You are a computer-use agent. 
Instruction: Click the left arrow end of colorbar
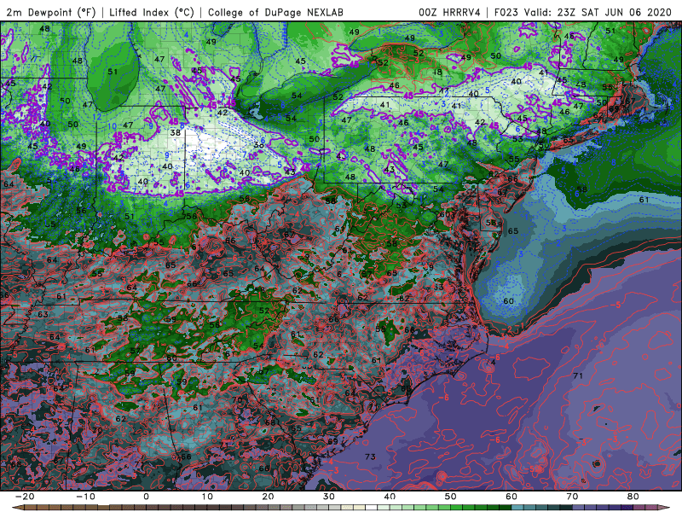click(x=17, y=508)
